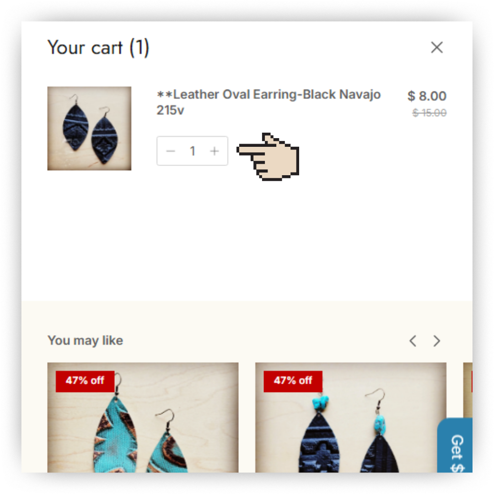
Task: Click the You may like heading
Action: coord(86,341)
